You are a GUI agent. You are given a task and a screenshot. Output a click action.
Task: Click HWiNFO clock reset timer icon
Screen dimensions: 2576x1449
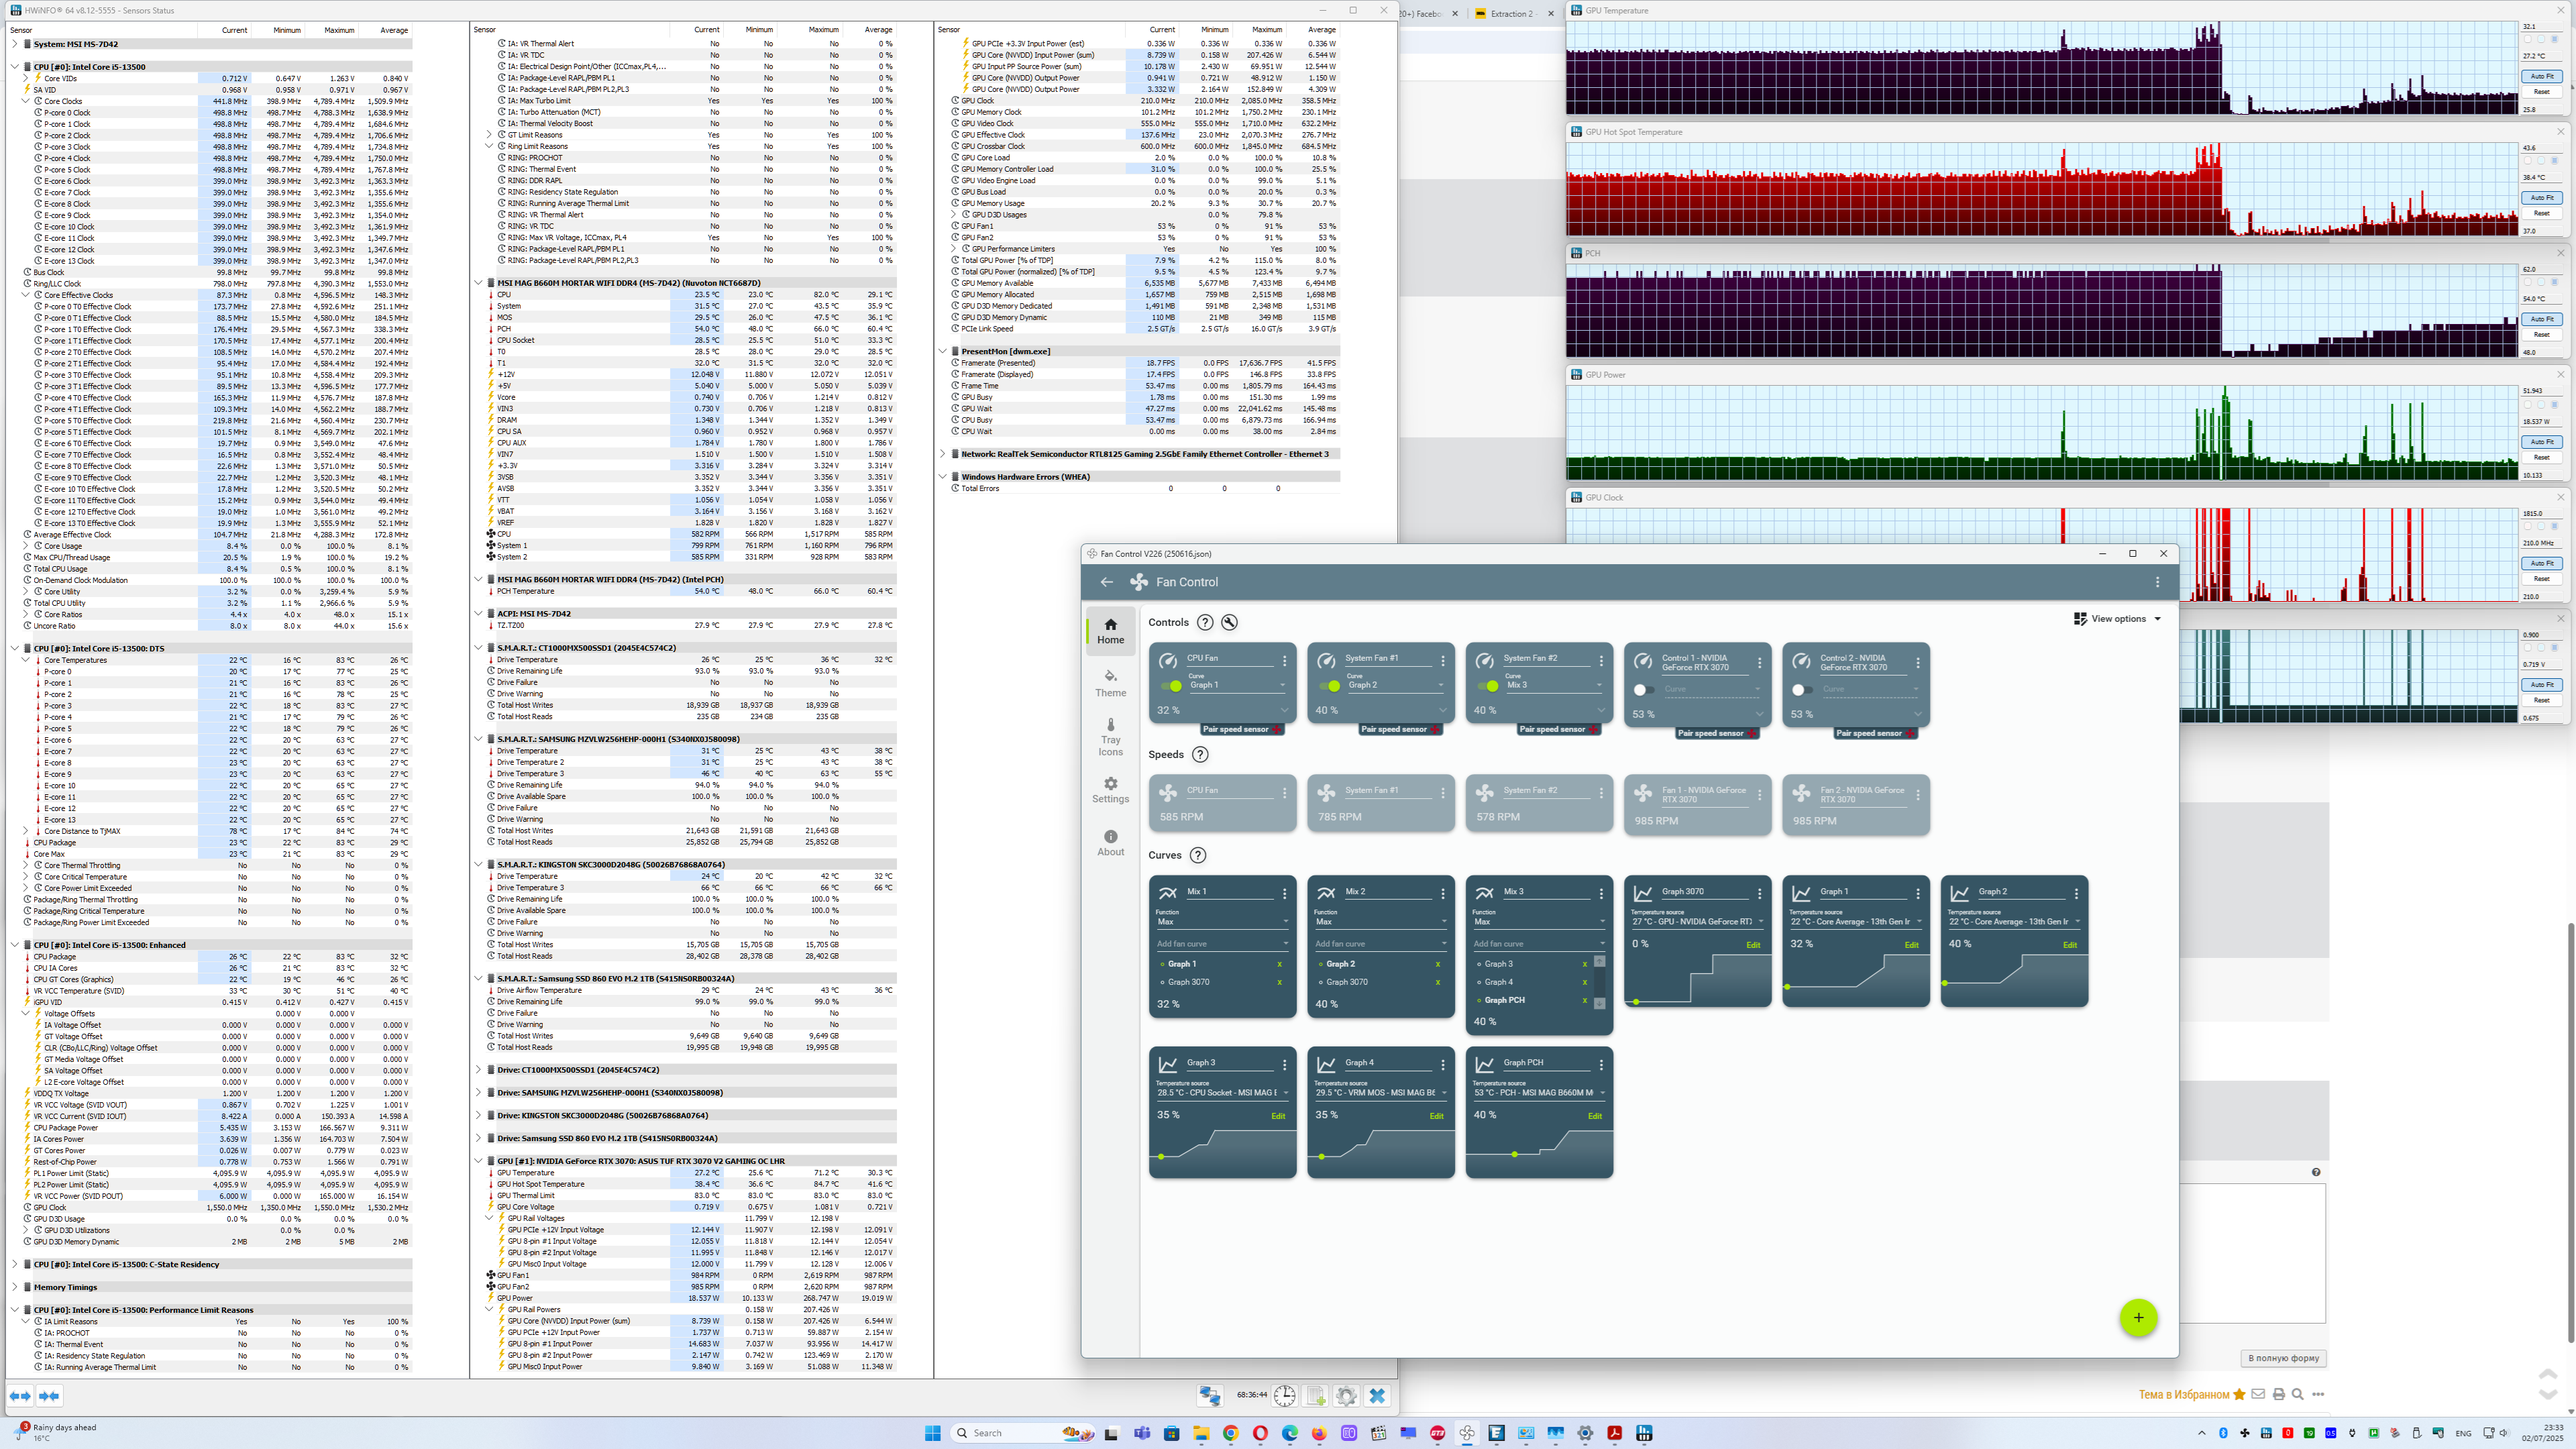1285,1396
